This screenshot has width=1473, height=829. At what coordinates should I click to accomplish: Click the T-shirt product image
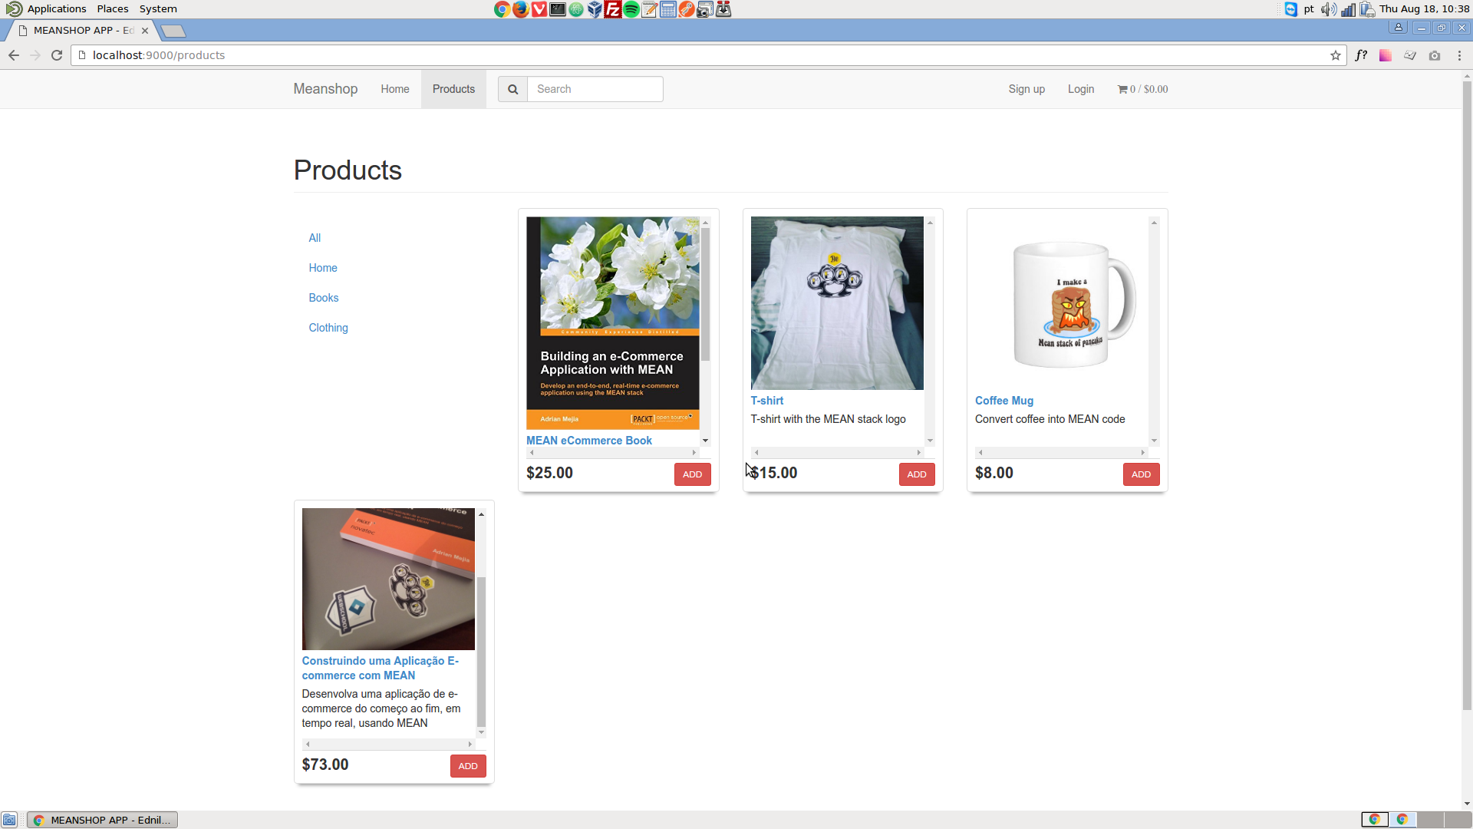(837, 303)
